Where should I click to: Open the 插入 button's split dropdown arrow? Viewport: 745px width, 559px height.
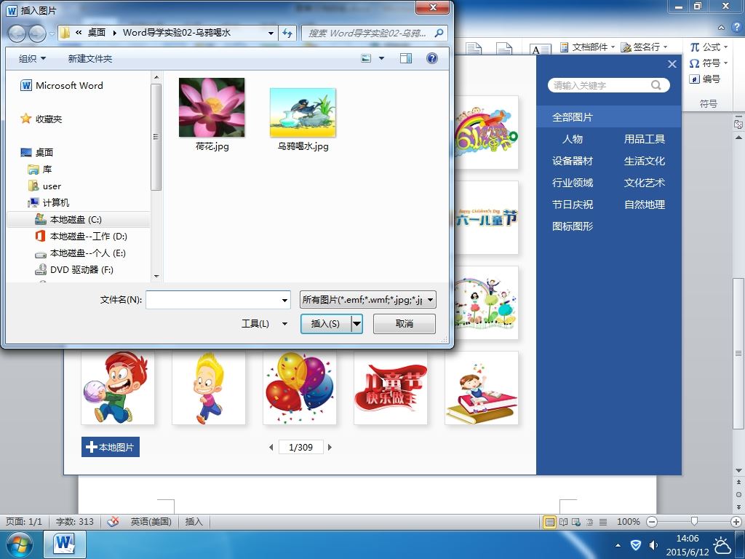tap(356, 324)
